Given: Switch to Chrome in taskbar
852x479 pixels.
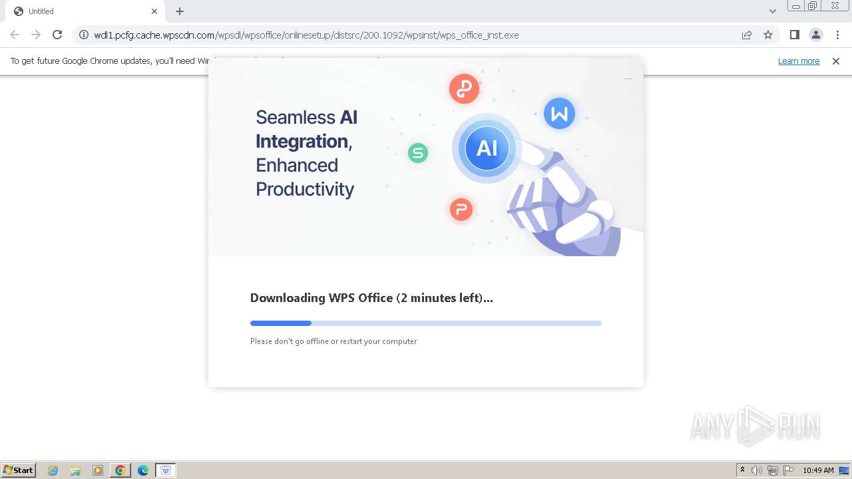Looking at the screenshot, I should [120, 470].
